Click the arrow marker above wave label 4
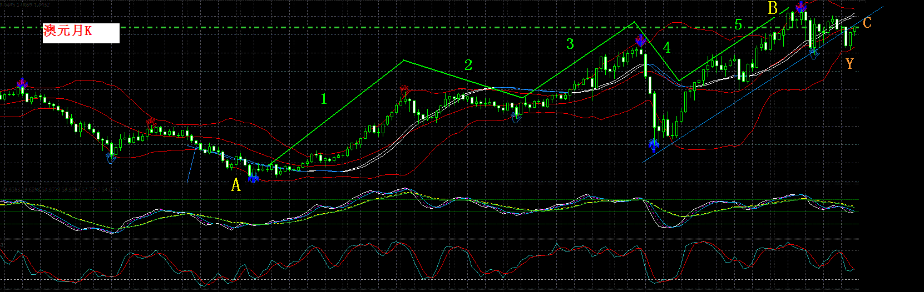Viewport: 924px width, 292px height. (x=640, y=40)
